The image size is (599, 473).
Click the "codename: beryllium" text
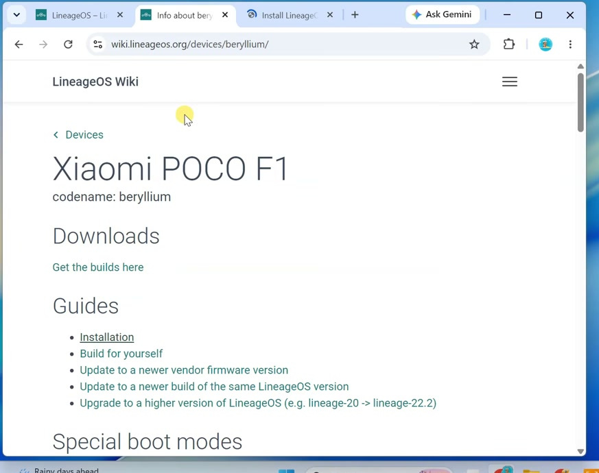[x=112, y=197]
